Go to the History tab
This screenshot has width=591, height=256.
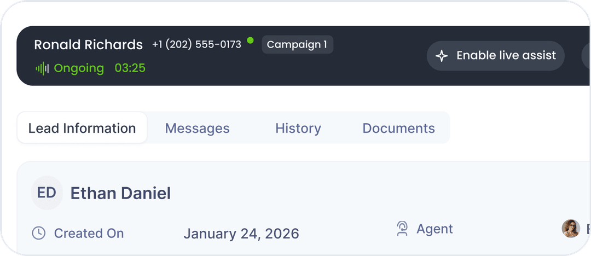[x=298, y=129]
